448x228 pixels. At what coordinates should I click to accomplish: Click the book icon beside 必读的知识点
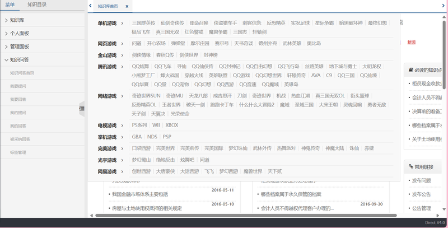(x=410, y=69)
